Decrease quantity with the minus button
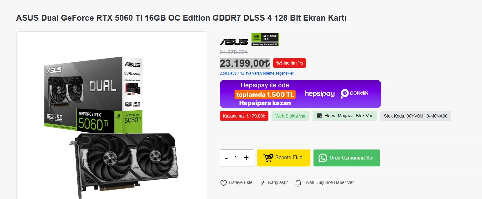 click(226, 158)
